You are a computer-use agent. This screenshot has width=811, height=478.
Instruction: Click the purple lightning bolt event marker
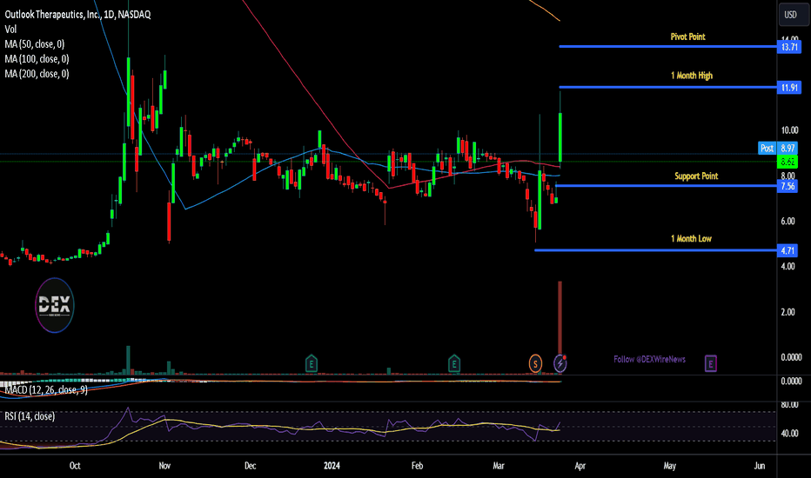pos(560,364)
